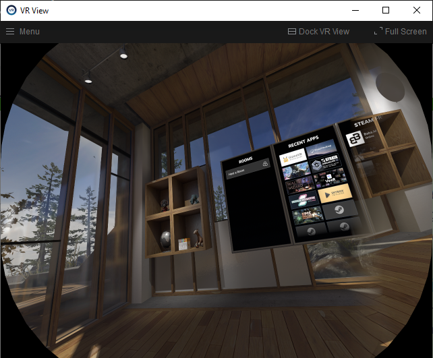Select the Steam friend avatar
This screenshot has width=433, height=358.
tap(354, 139)
